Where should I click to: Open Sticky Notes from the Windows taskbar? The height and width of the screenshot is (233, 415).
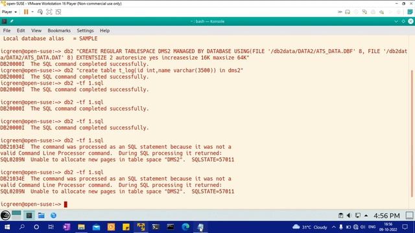pyautogui.click(x=126, y=227)
